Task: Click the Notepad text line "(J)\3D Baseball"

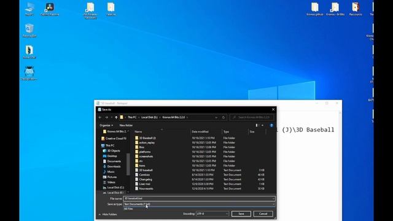Action: click(x=308, y=130)
